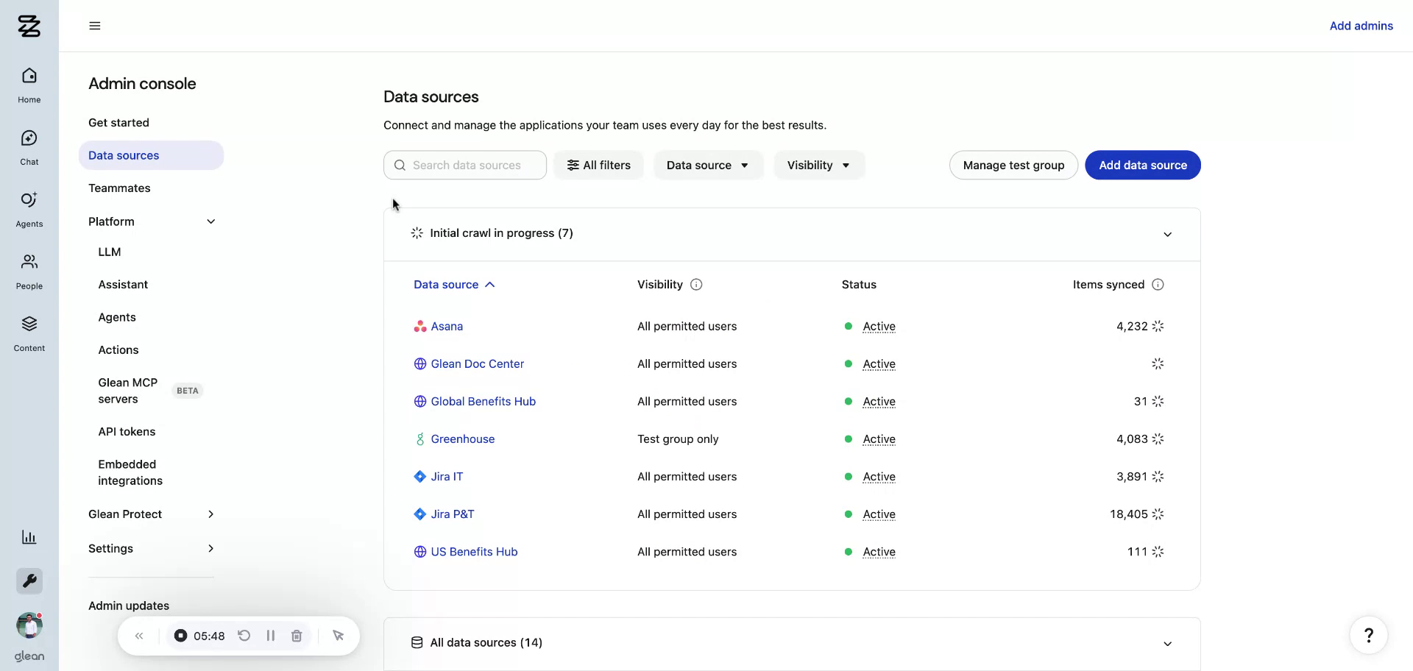This screenshot has height=671, width=1413.
Task: Open Chat from the sidebar
Action: click(x=28, y=145)
